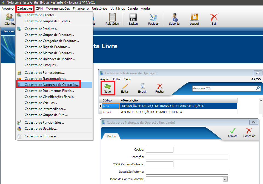Expand the Plano de Contas Contábil dropdown

(225, 179)
